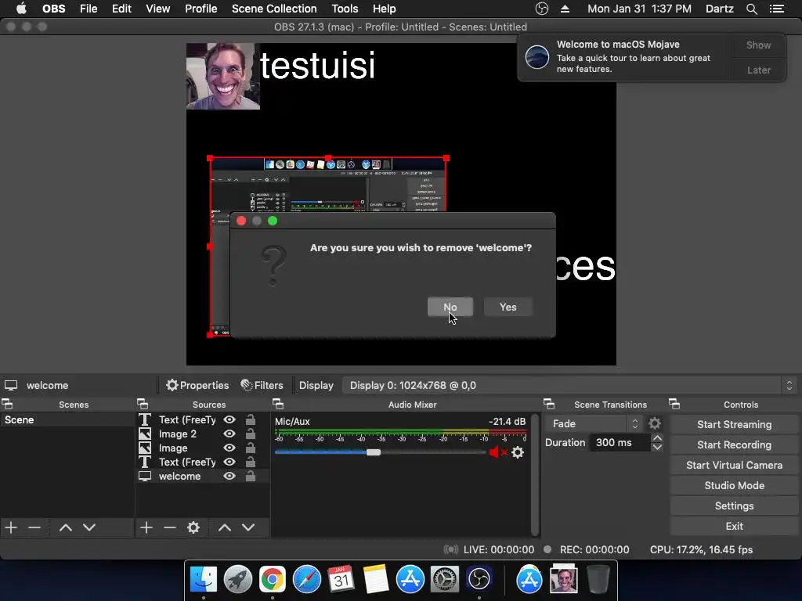Viewport: 802px width, 601px height.
Task: Open Safari from the Dock
Action: click(307, 579)
